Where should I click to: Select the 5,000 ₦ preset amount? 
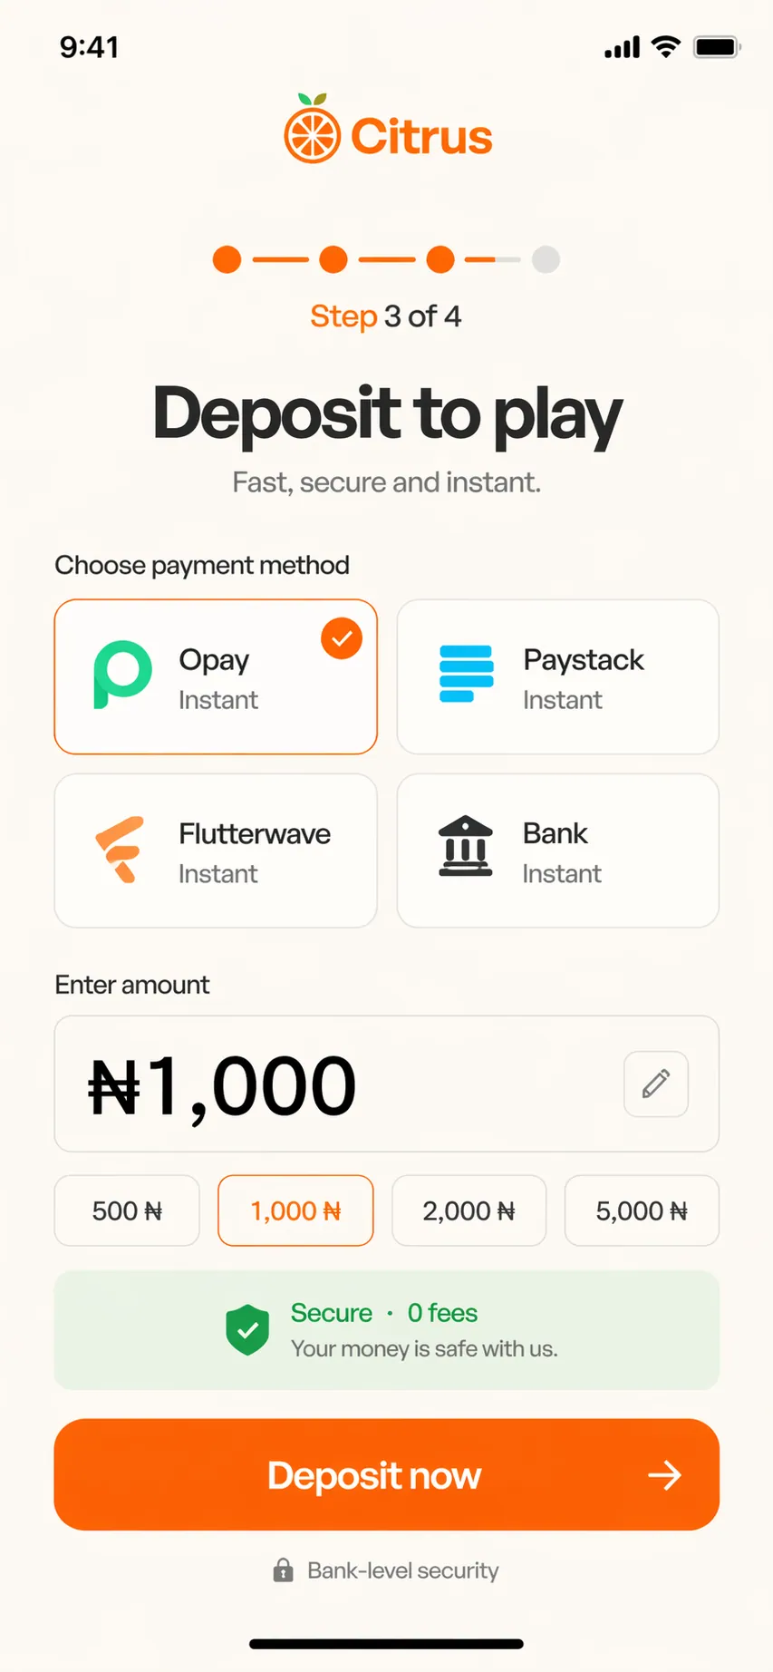tap(642, 1210)
